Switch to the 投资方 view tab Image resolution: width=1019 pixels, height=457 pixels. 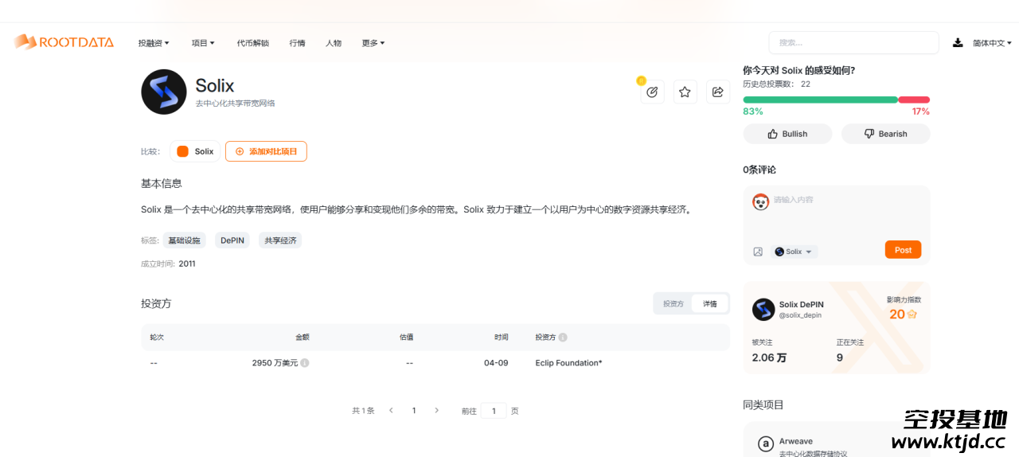click(673, 304)
